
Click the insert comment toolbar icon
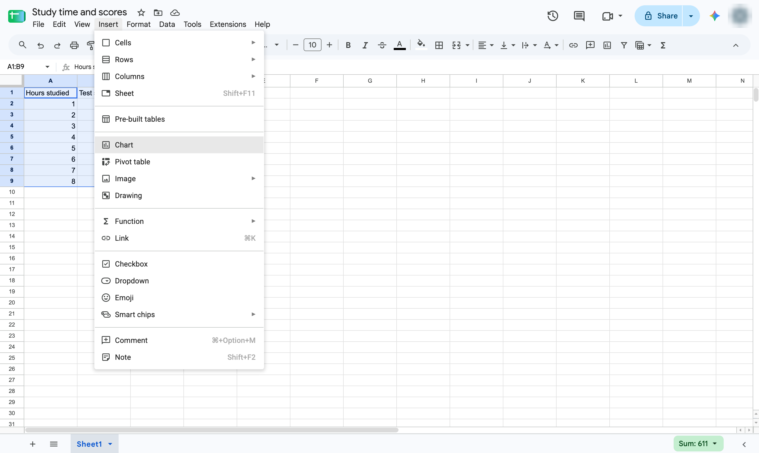click(x=590, y=45)
